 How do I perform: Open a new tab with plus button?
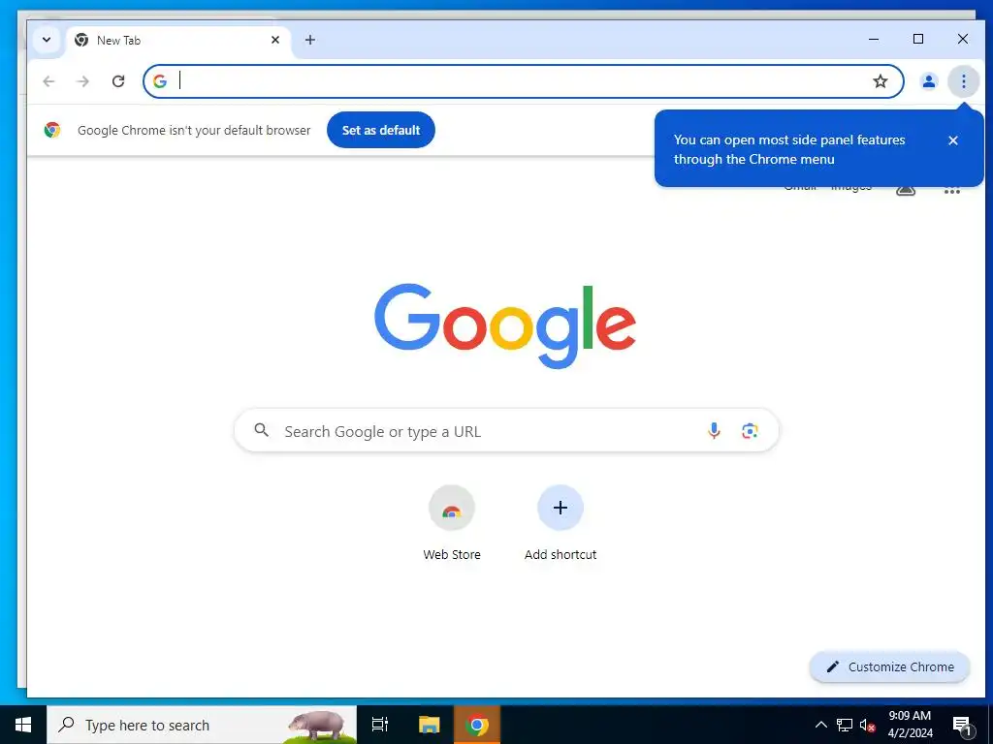(x=309, y=40)
